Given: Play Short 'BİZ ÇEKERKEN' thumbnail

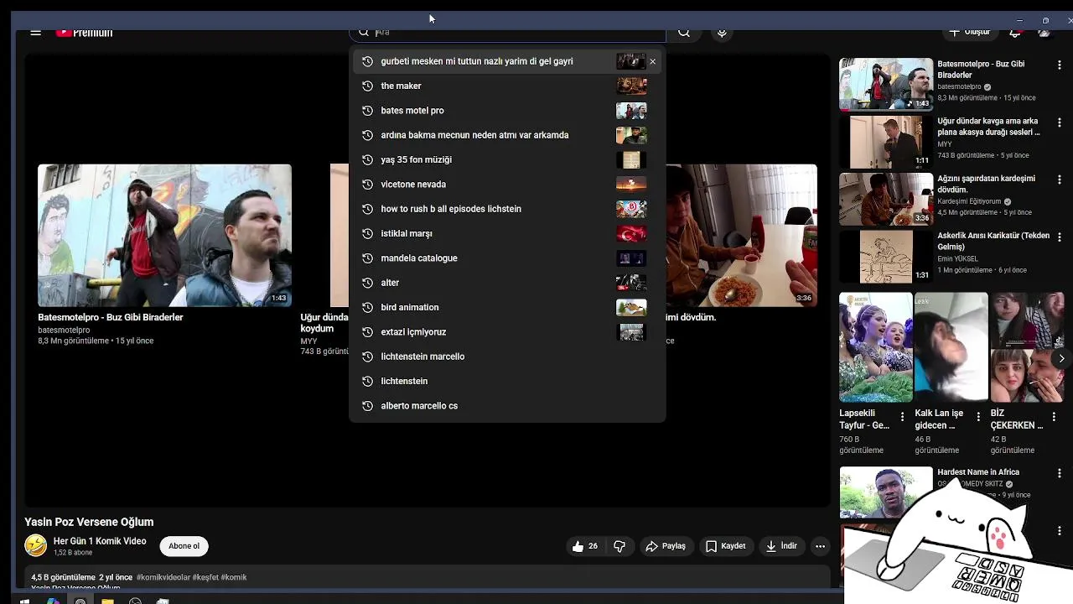Looking at the screenshot, I should coord(1027,347).
